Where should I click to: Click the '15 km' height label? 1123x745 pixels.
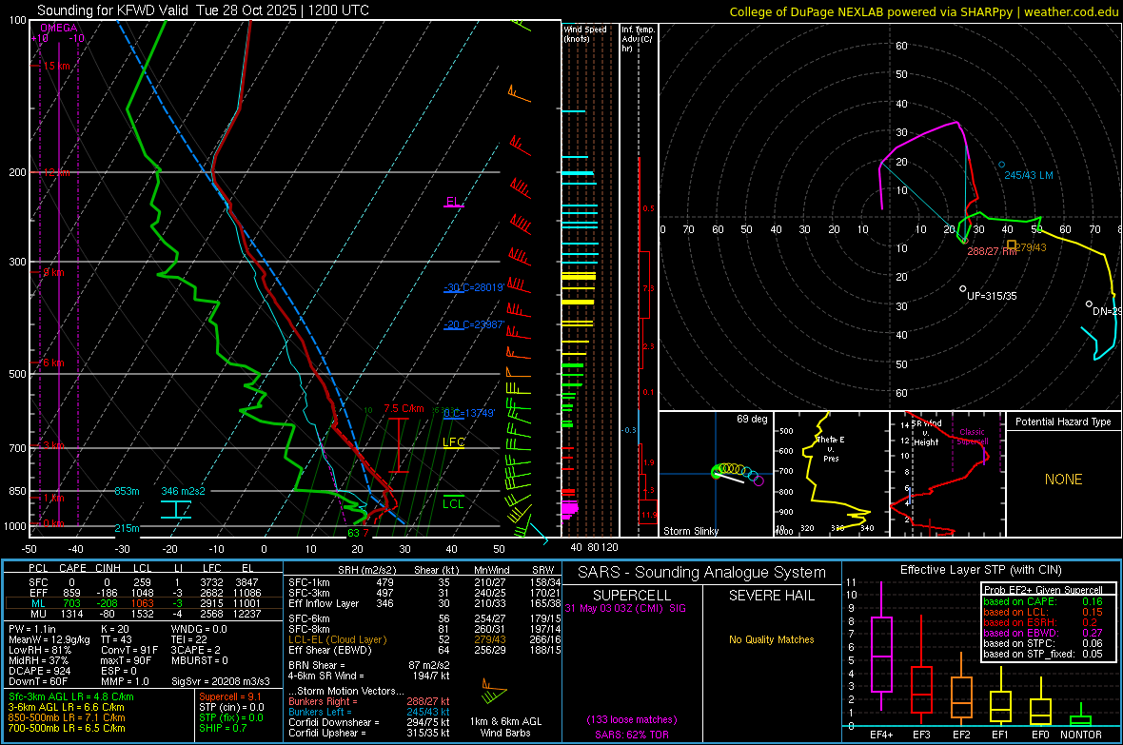(56, 66)
